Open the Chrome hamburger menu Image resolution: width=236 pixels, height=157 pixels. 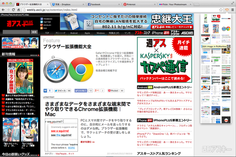(x=232, y=10)
